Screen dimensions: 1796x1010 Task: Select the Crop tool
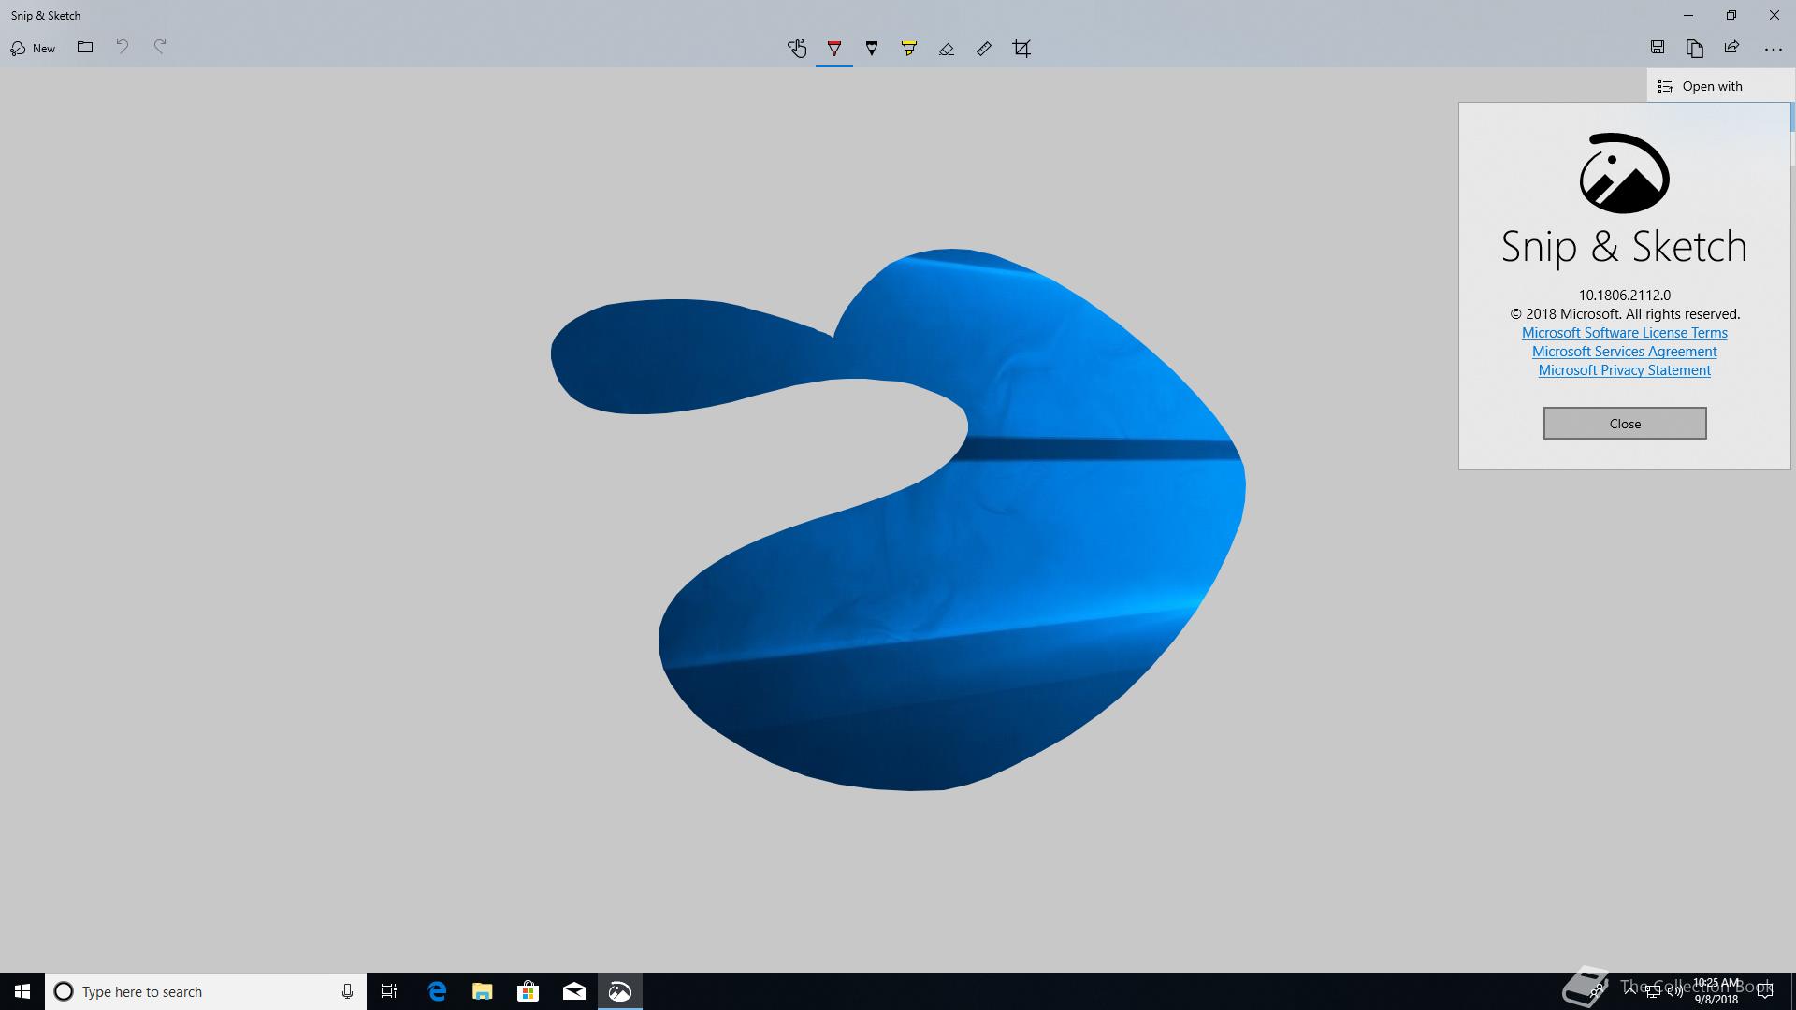pyautogui.click(x=1021, y=49)
